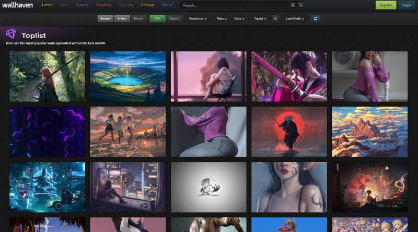Expand the Last Month time range dropdown
This screenshot has width=418, height=232.
pos(295,18)
